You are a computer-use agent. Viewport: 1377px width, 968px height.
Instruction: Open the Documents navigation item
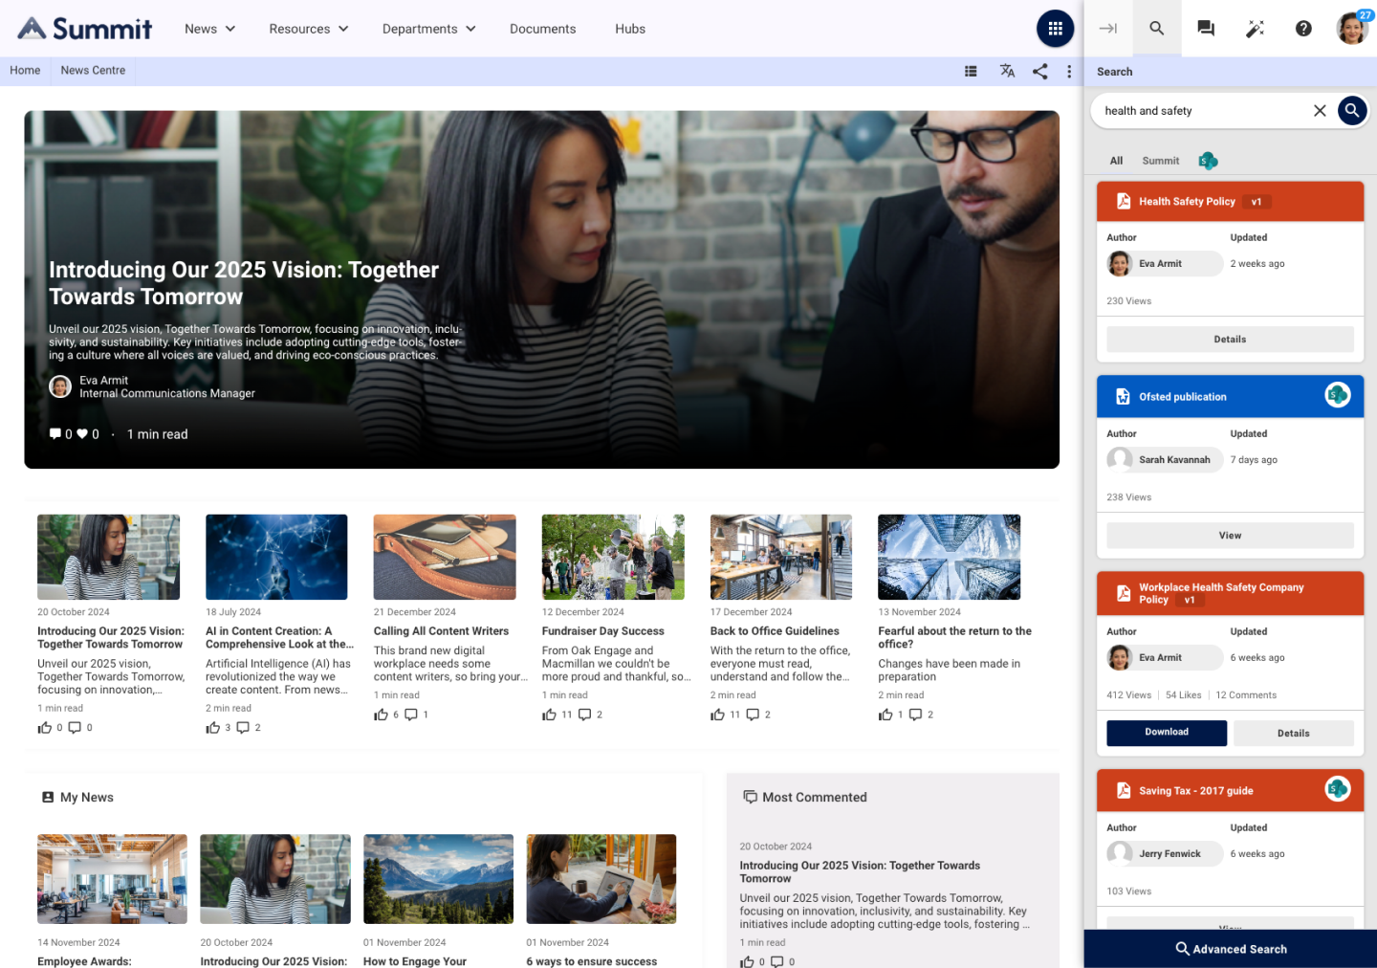pyautogui.click(x=542, y=29)
